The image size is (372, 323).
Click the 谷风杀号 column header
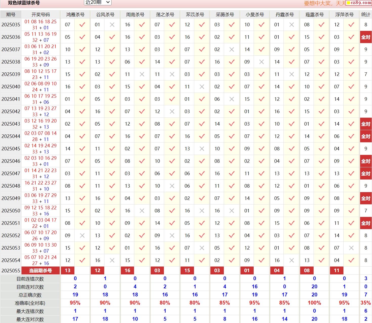pos(105,15)
